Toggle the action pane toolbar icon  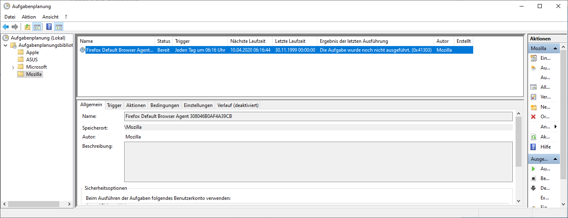click(59, 27)
